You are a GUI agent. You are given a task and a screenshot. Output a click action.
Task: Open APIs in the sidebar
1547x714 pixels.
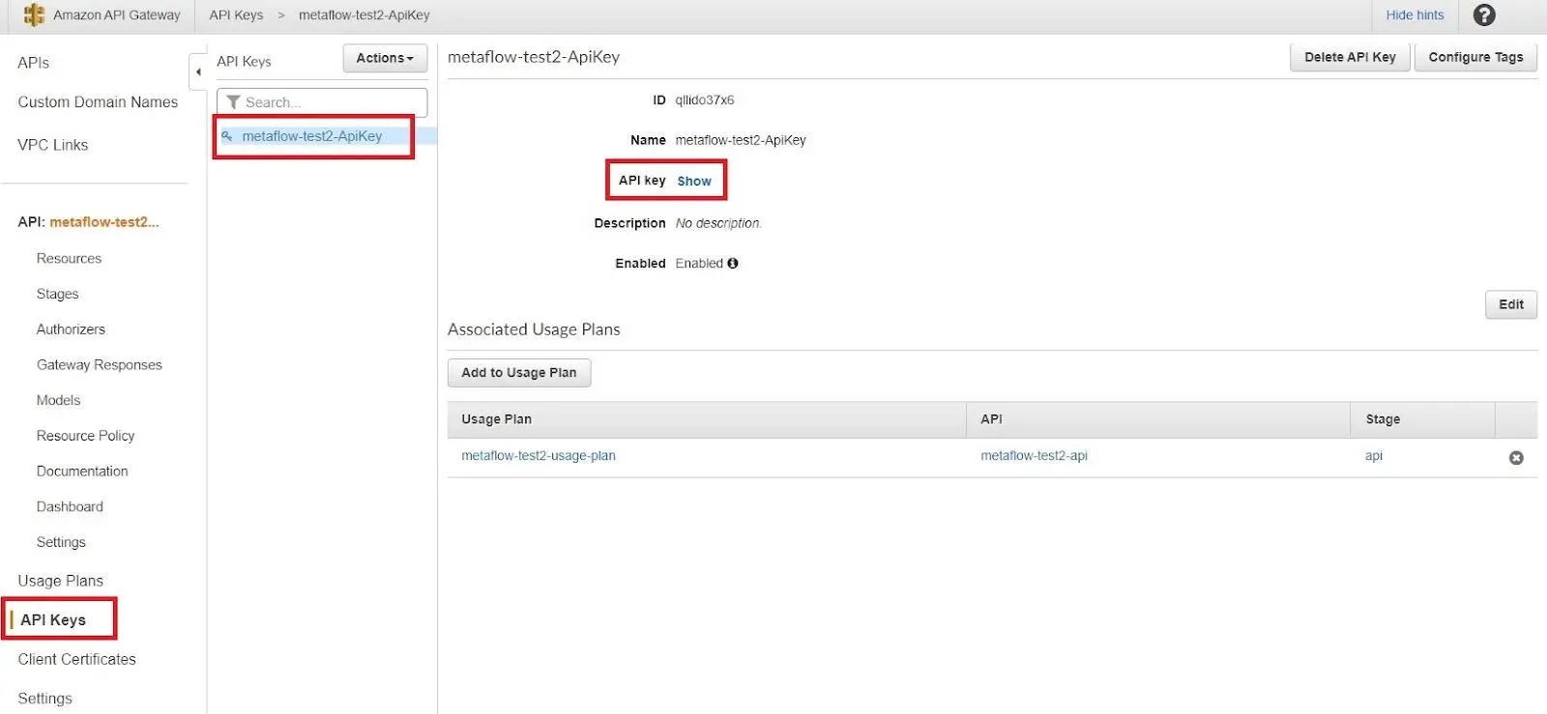click(x=33, y=63)
